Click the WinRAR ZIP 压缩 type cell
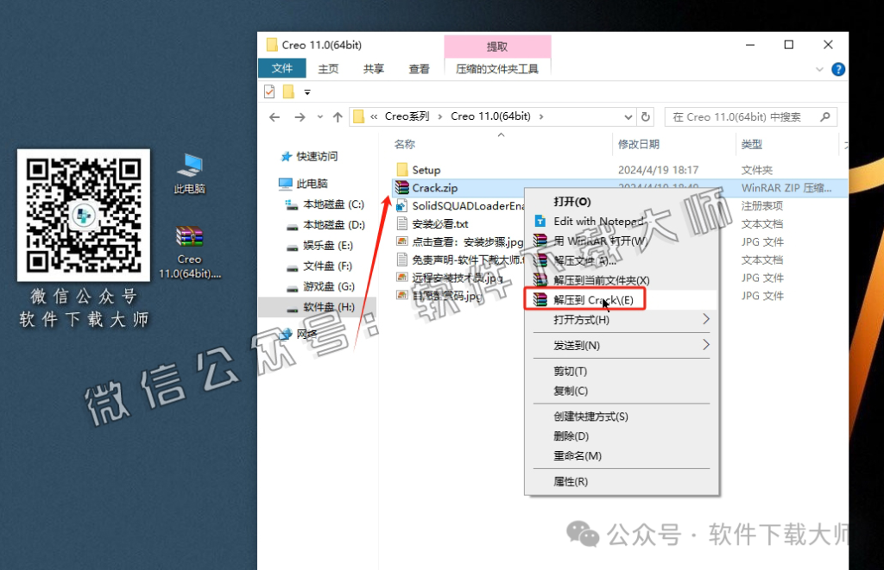This screenshot has width=884, height=570. [x=786, y=188]
